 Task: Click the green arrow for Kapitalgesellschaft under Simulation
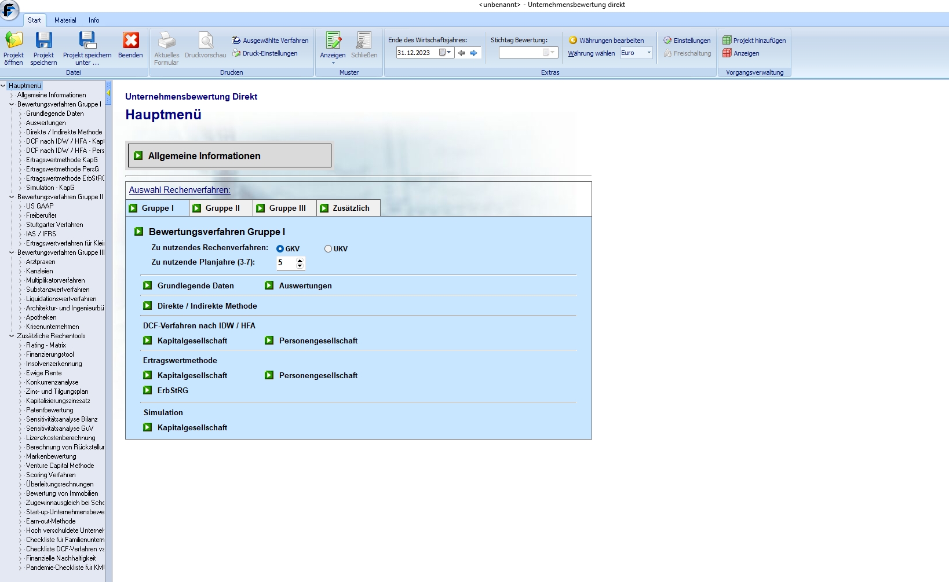coord(148,427)
